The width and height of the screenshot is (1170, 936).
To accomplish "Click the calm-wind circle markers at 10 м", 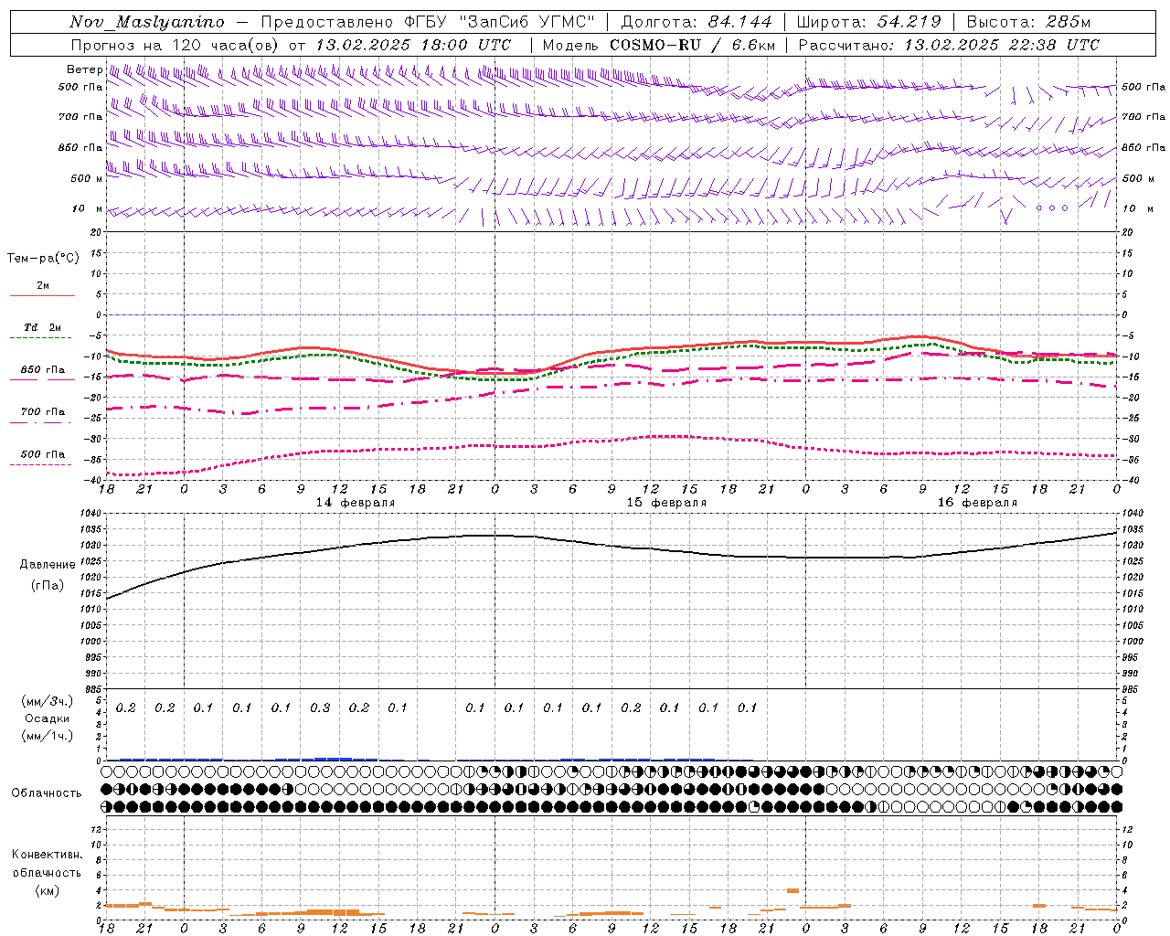I will [1052, 208].
